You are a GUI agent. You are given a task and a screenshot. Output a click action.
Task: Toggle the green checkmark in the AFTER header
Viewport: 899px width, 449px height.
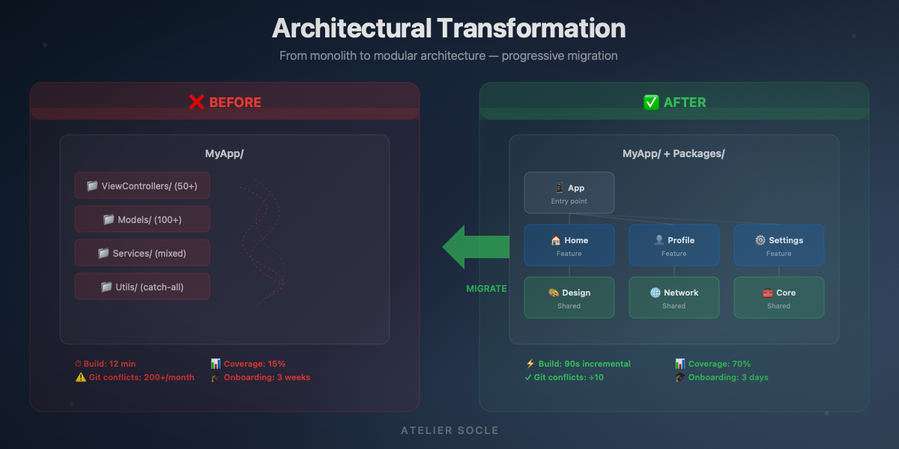651,103
